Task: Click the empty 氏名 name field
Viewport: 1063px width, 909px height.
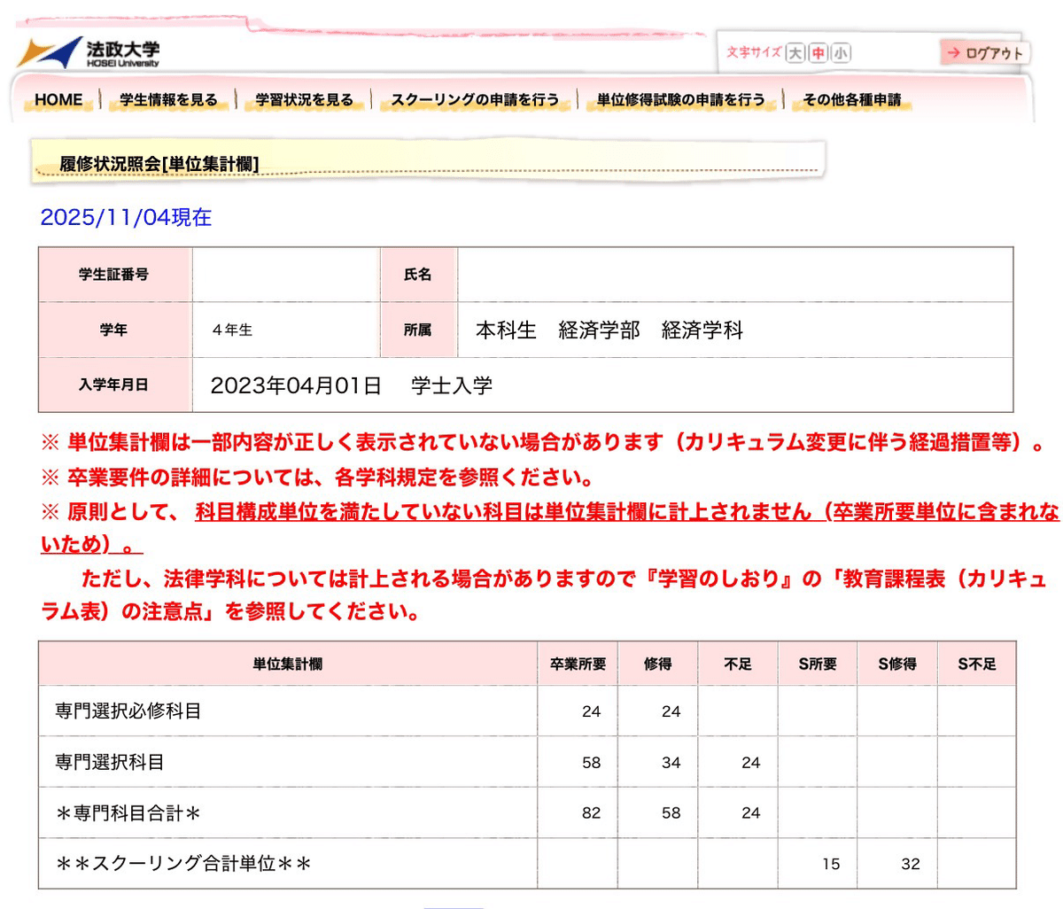Action: [733, 275]
